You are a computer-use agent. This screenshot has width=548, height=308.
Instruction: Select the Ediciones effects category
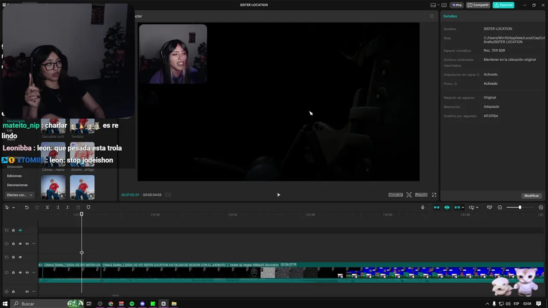(14, 176)
